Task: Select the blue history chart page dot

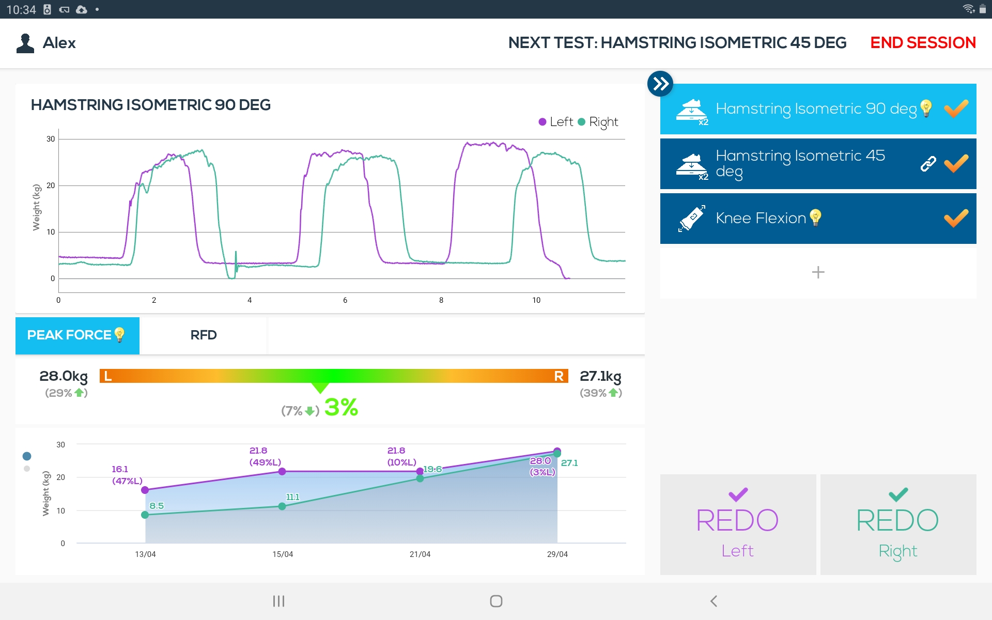Action: tap(27, 456)
